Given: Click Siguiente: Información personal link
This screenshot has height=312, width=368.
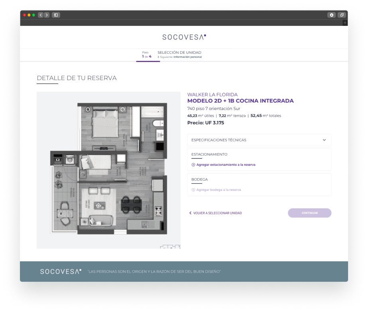Looking at the screenshot, I should point(180,57).
